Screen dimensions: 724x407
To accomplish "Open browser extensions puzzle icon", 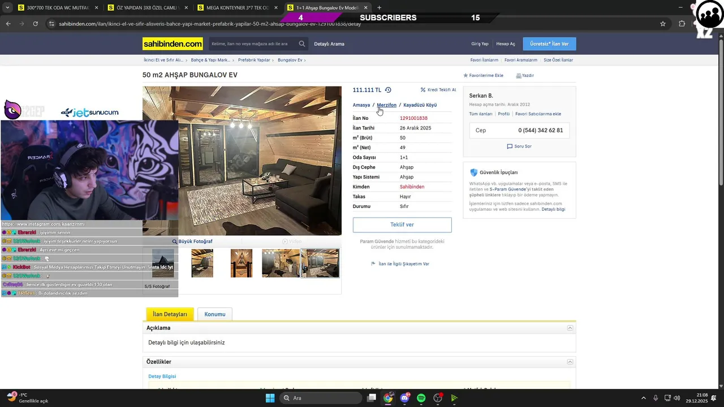I will [682, 24].
